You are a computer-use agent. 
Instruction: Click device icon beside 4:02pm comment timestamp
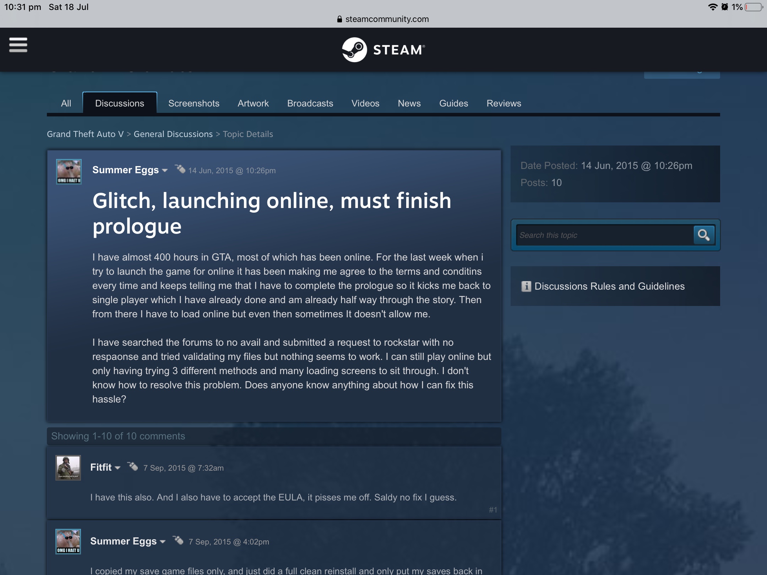tap(178, 540)
